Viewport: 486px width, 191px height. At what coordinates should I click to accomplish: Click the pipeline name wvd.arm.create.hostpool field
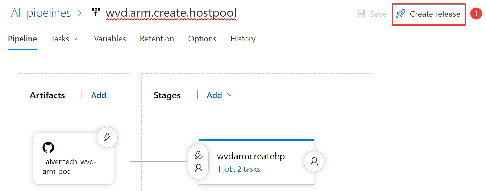click(x=171, y=13)
